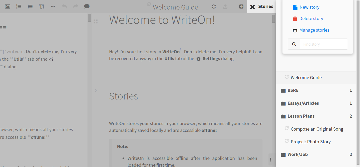Create a new story
This screenshot has width=360, height=167.
tap(309, 7)
